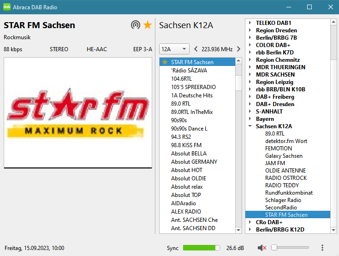Viewport: 339px width, 256px height.
Task: Expand the MDR SACHSEN ensemble
Action: (250, 75)
